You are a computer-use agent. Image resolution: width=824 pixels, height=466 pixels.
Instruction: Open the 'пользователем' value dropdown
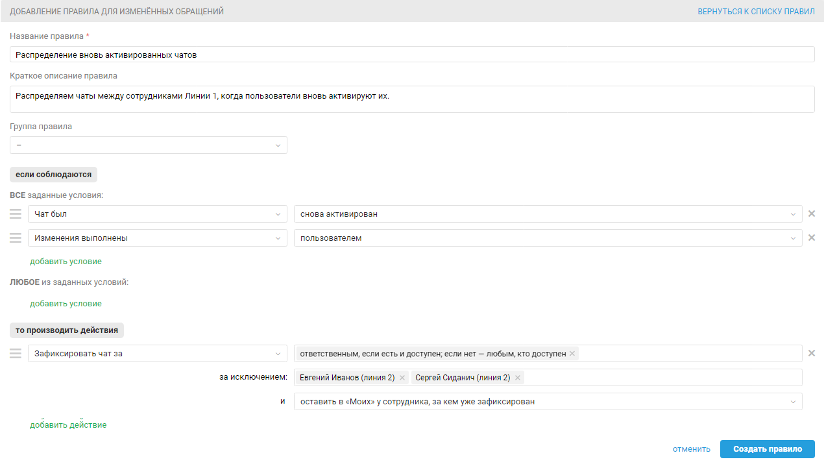(x=548, y=238)
